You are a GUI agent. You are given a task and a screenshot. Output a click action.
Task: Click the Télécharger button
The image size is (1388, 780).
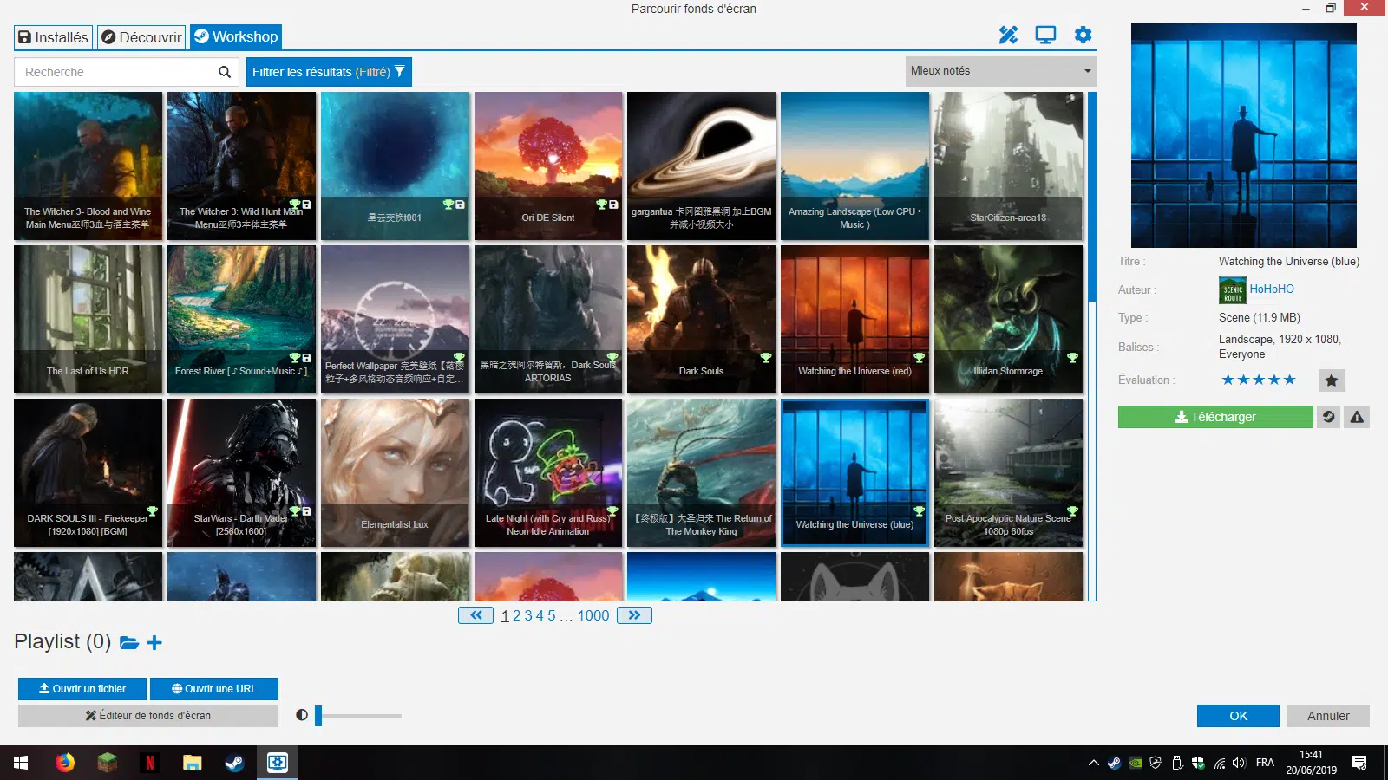(x=1215, y=417)
